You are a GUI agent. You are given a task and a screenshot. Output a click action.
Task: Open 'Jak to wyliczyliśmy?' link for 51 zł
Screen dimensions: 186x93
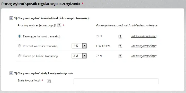coord(144,36)
